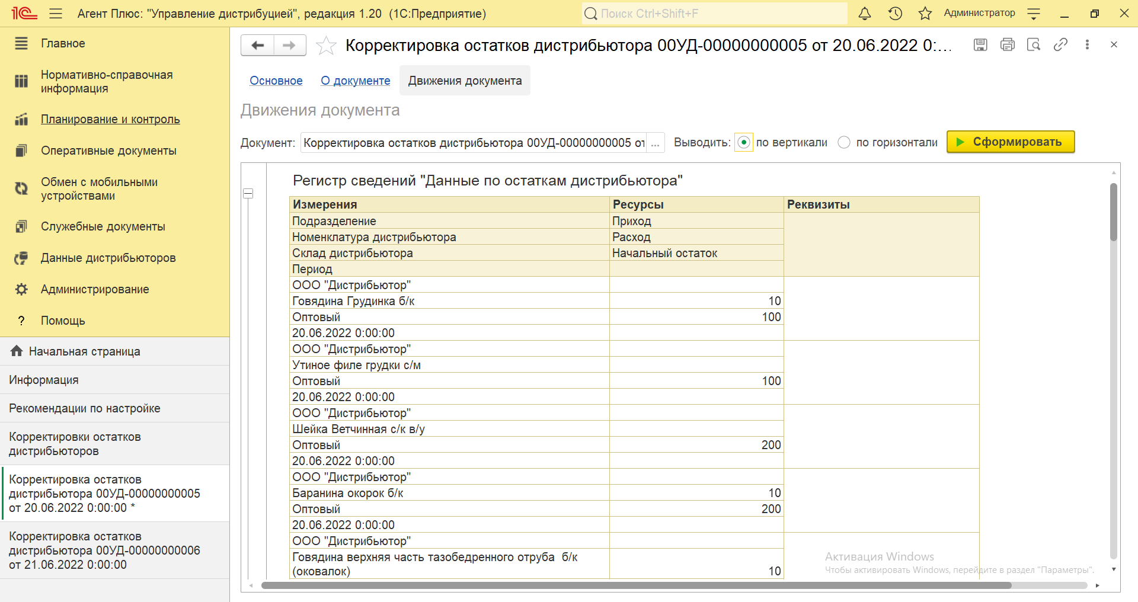
Task: Open settings lines dropdown near Администратор
Action: [x=1034, y=13]
